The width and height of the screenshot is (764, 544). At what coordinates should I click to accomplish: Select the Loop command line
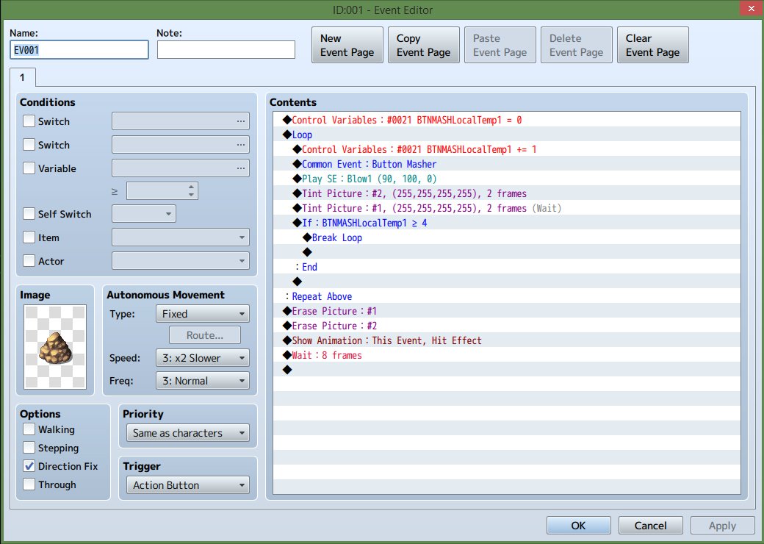[507, 135]
